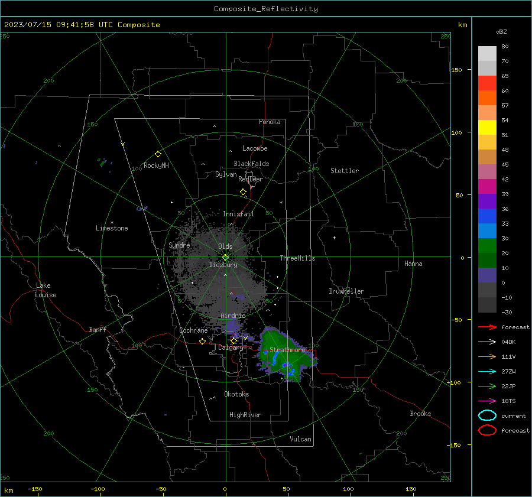Image resolution: width=532 pixels, height=497 pixels.
Task: Click the Cochrane town label
Action: coord(193,330)
